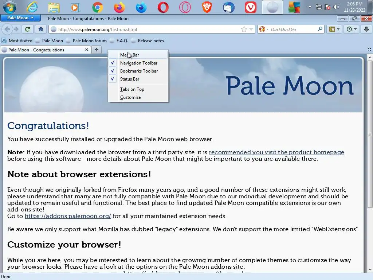Bookmark this page with the star icon
The width and height of the screenshot is (373, 280).
pos(244,29)
